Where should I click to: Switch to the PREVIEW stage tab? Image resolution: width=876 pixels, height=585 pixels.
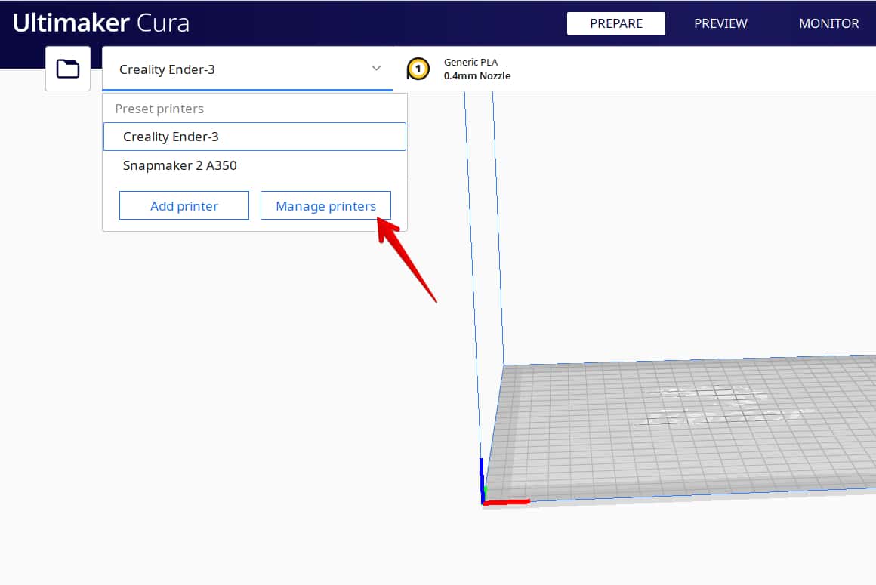[x=720, y=23]
